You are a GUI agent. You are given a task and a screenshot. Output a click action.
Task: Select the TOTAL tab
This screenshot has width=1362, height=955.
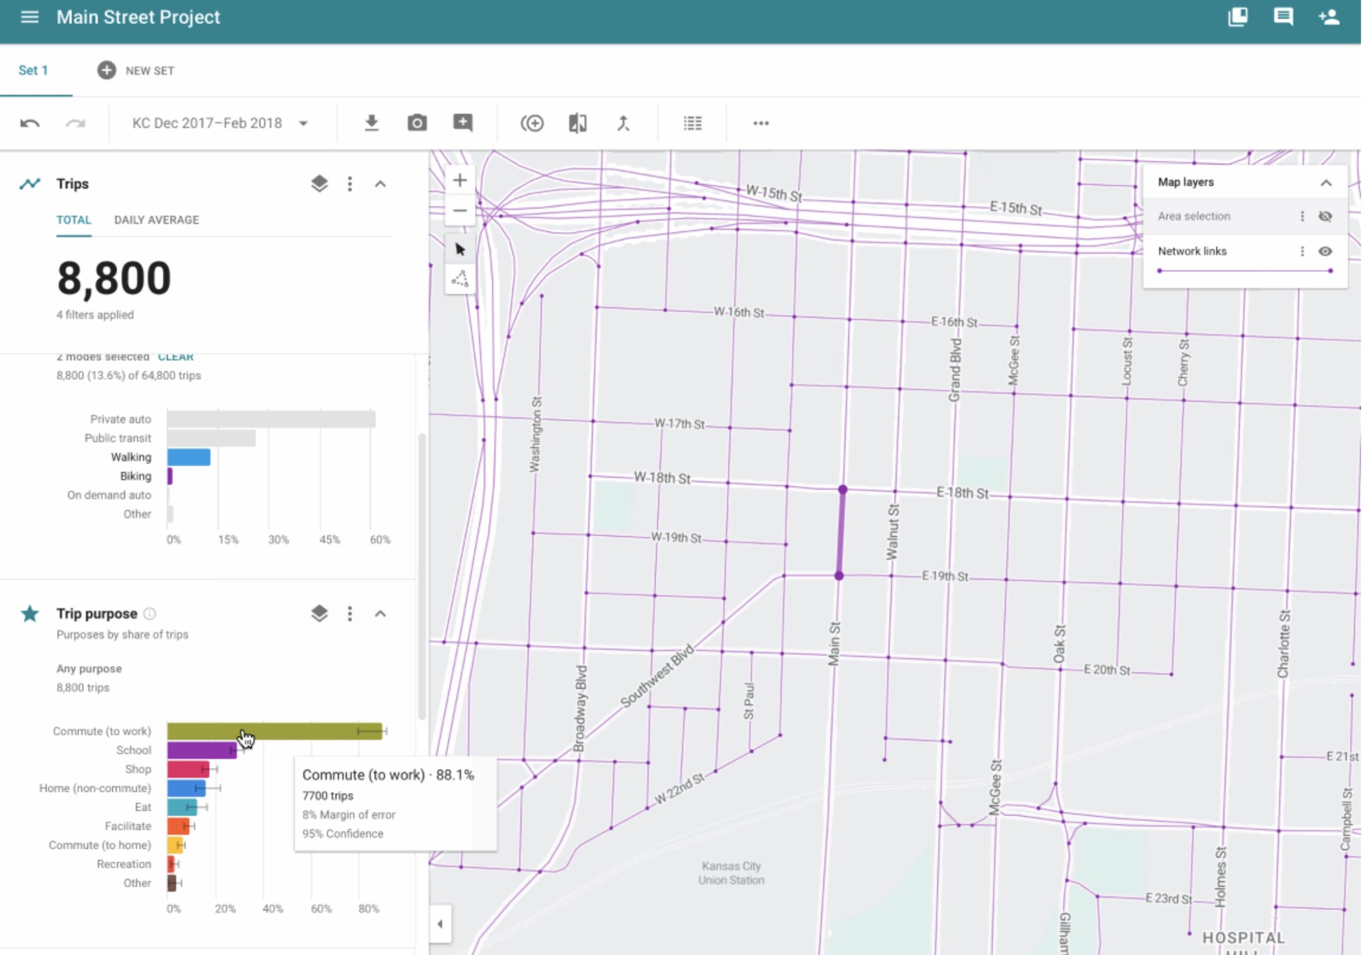73,220
